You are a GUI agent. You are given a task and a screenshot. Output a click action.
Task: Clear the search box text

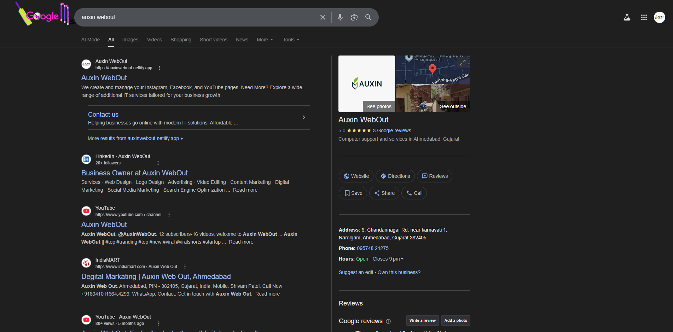323,17
